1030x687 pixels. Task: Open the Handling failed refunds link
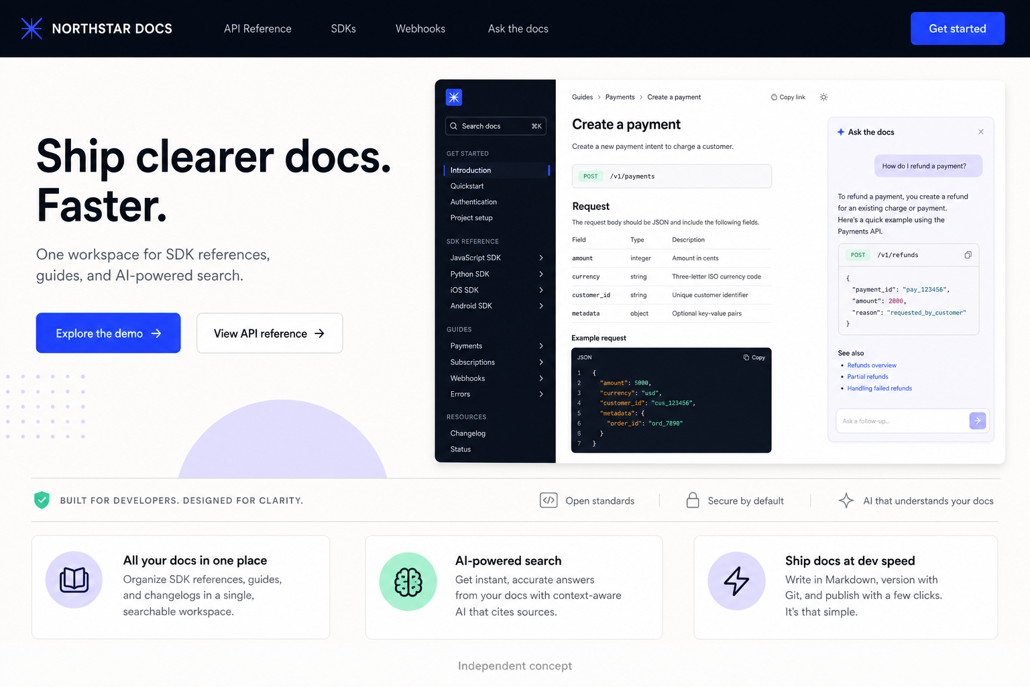click(880, 388)
